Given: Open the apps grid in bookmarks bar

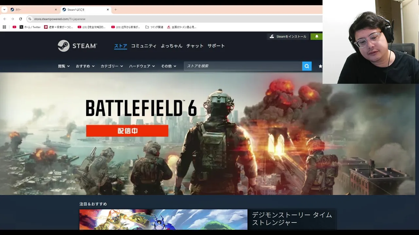Looking at the screenshot, I should [x=4, y=27].
